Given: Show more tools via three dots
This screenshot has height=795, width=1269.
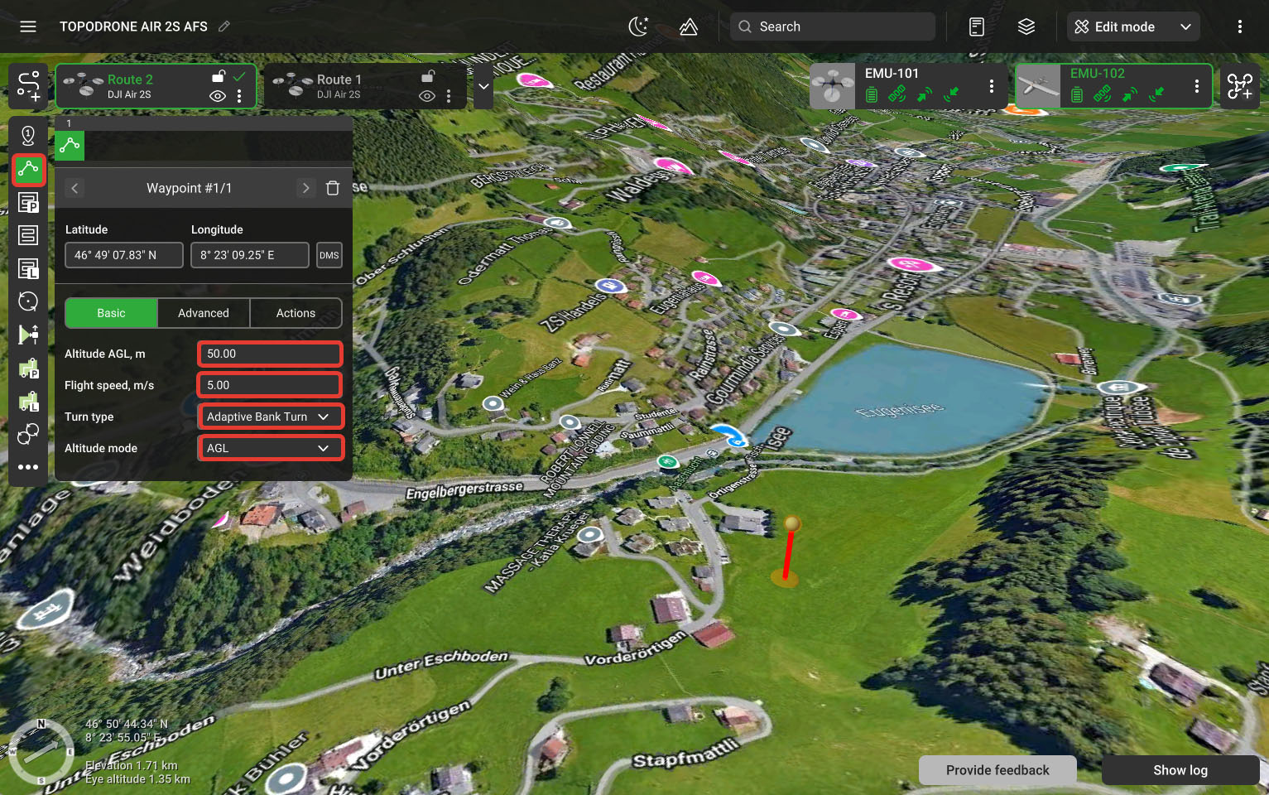Looking at the screenshot, I should click(28, 467).
